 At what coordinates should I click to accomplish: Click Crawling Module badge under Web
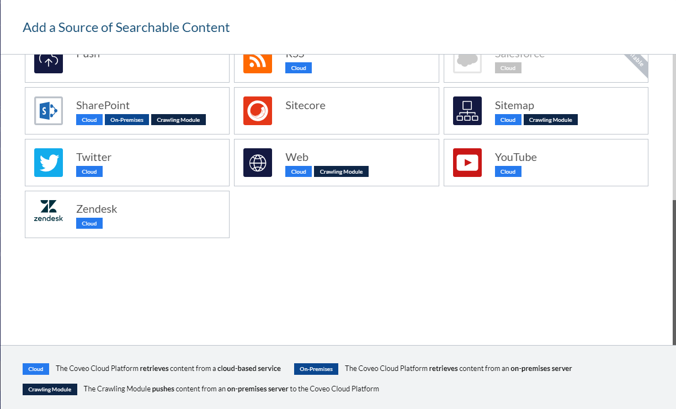(x=342, y=171)
